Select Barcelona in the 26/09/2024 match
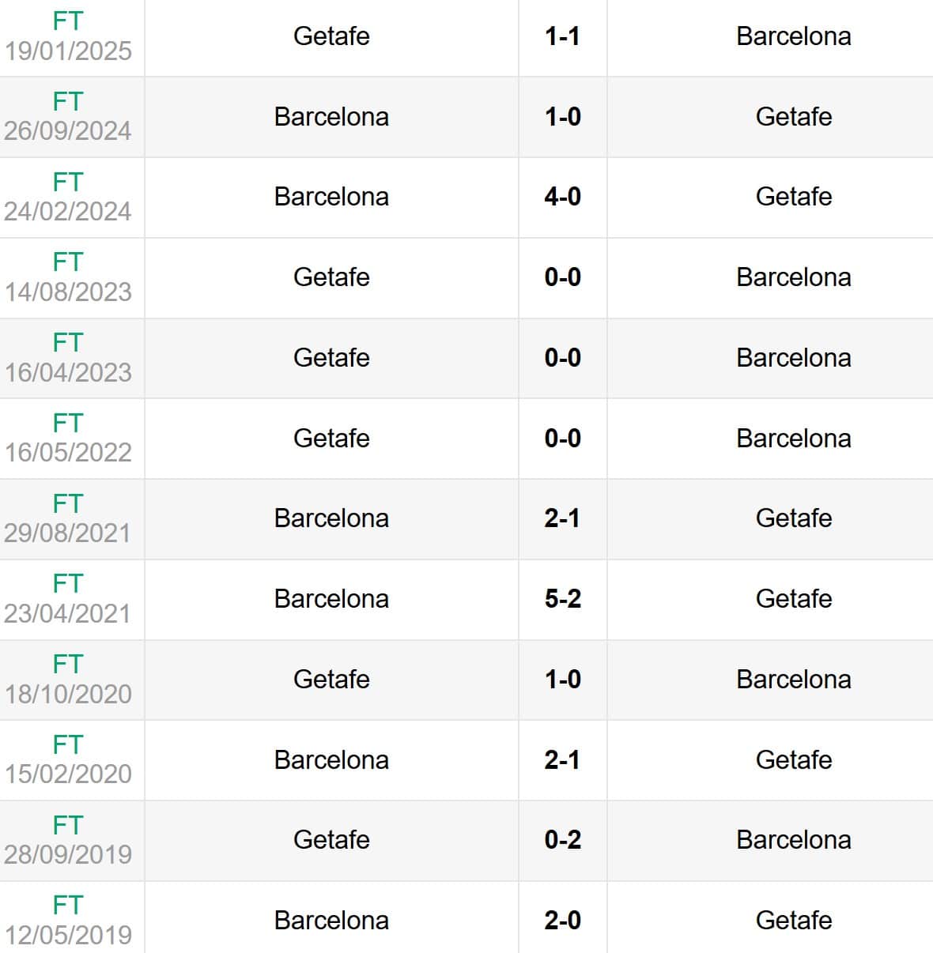Screen dimensions: 933x953 pyautogui.click(x=331, y=117)
